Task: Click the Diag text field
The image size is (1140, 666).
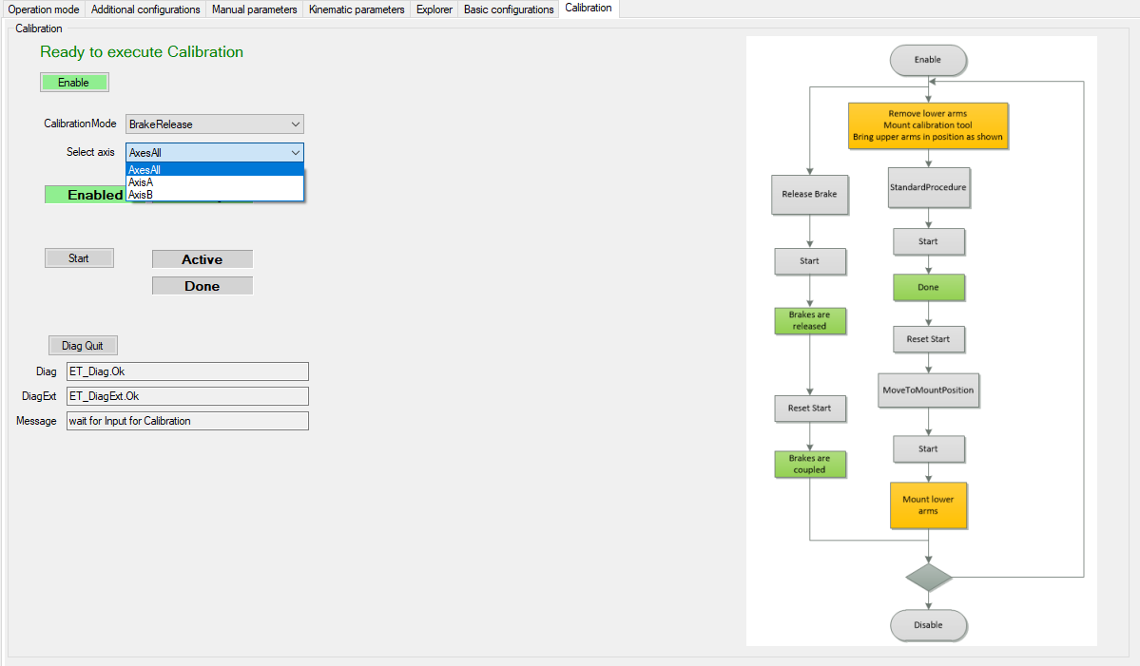Action: click(x=186, y=371)
